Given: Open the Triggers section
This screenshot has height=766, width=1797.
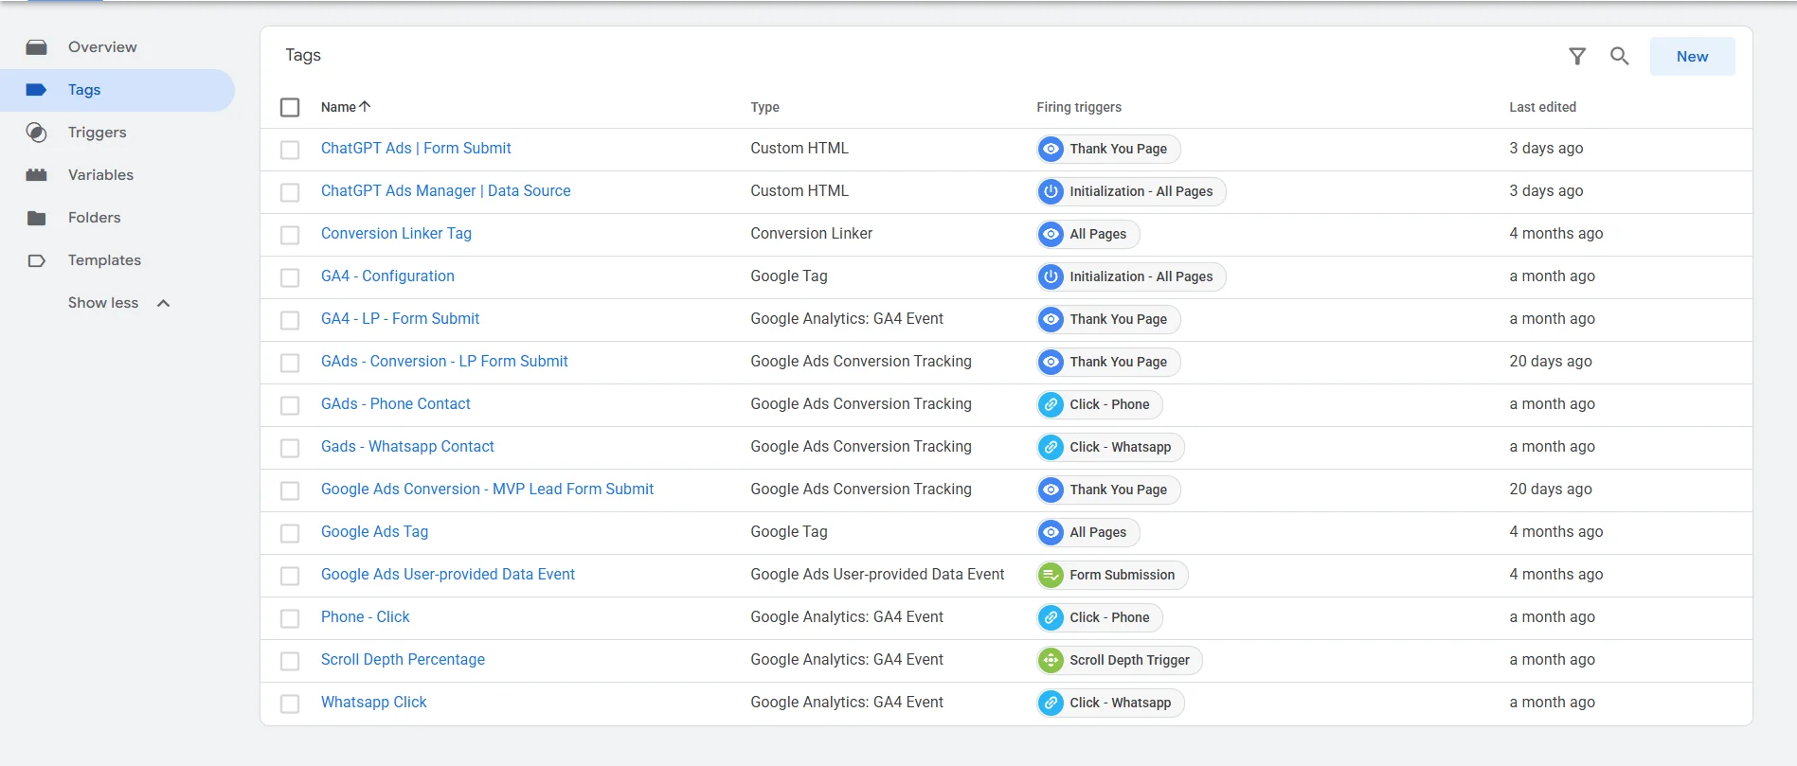Looking at the screenshot, I should click(97, 133).
